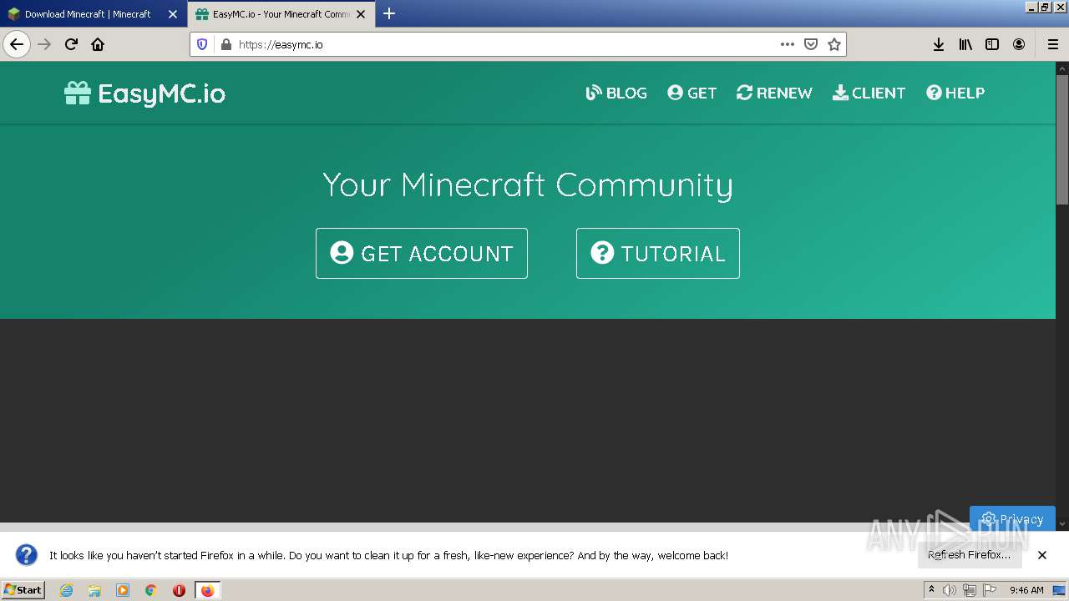The width and height of the screenshot is (1069, 601).
Task: Dismiss the Firefox refresh notification
Action: 1042,555
